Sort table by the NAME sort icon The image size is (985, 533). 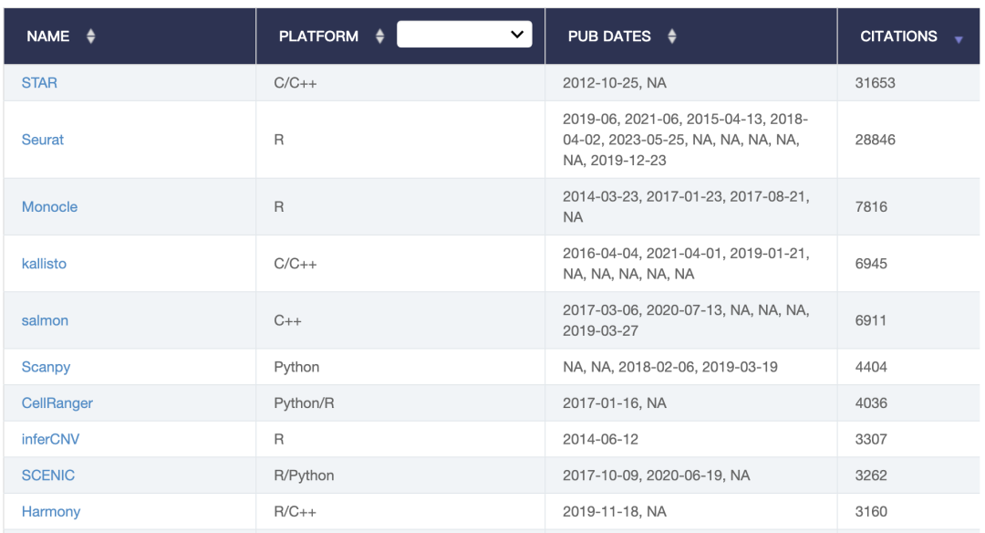90,37
